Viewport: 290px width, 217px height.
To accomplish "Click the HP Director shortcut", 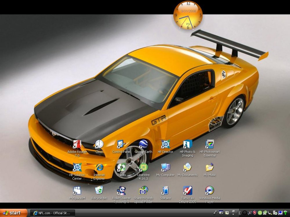I will (165, 144).
